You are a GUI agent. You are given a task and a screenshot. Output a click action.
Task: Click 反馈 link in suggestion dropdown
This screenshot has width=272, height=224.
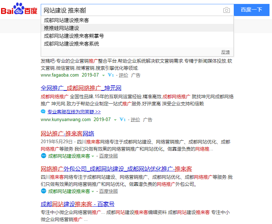coord(225,52)
